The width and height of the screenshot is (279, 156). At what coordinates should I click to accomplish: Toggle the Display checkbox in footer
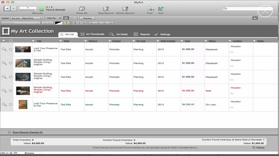point(254,148)
